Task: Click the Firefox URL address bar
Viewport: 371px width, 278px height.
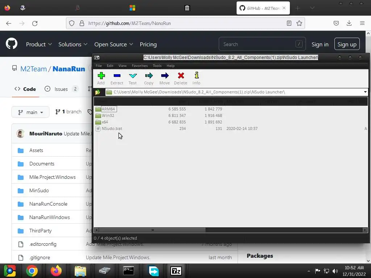Action: coord(185,23)
